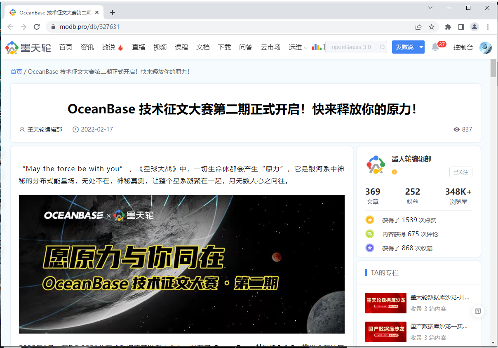The width and height of the screenshot is (498, 348).
Task: Click the OceanBase contest banner image
Action: pos(182,264)
